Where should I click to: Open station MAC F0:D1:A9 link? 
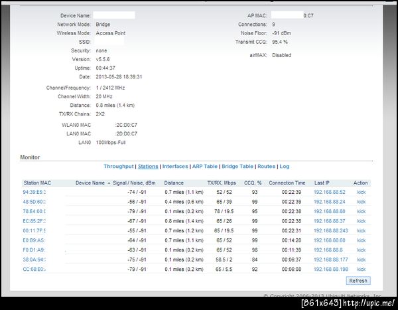coord(34,250)
